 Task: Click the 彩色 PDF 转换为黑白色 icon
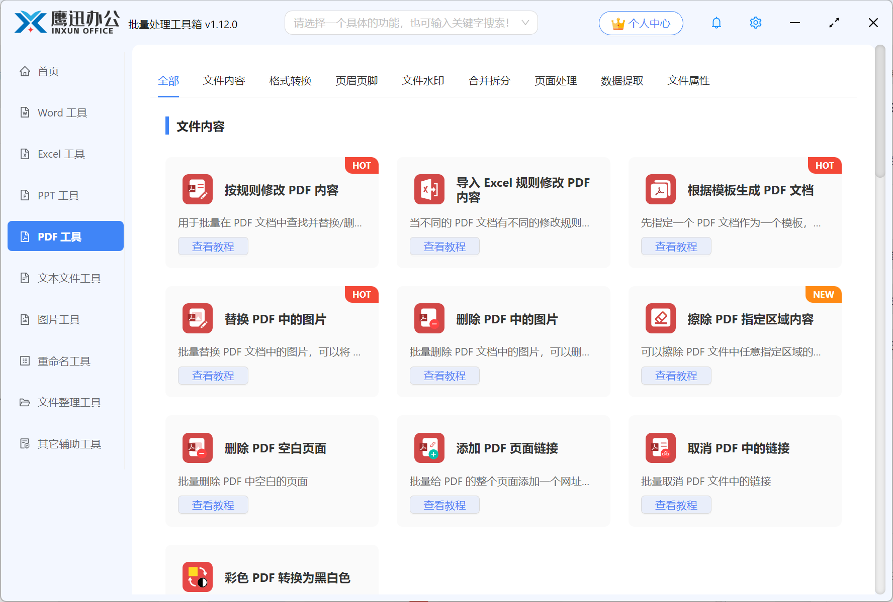(198, 577)
